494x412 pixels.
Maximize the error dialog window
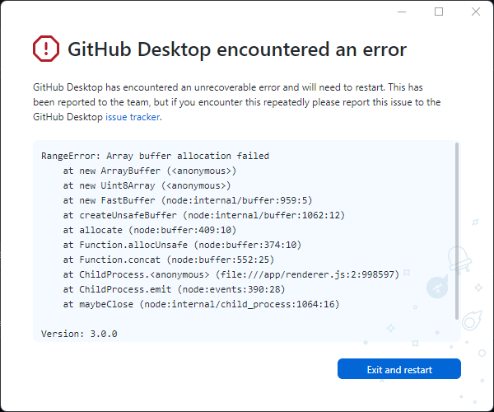point(439,12)
